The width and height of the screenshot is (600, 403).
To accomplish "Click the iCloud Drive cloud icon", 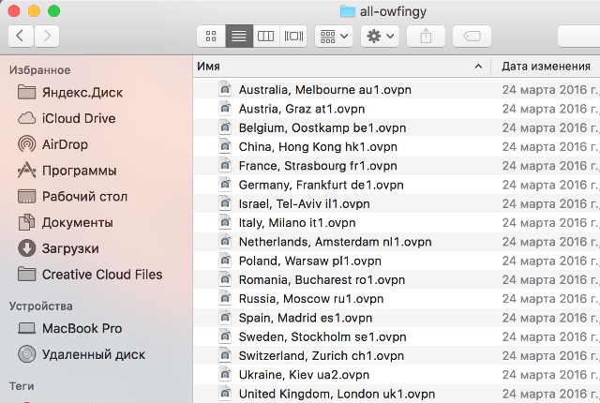I will click(x=27, y=118).
